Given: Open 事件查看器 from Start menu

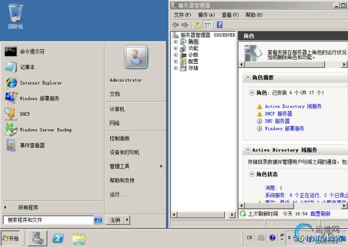Looking at the screenshot, I should tap(24, 145).
